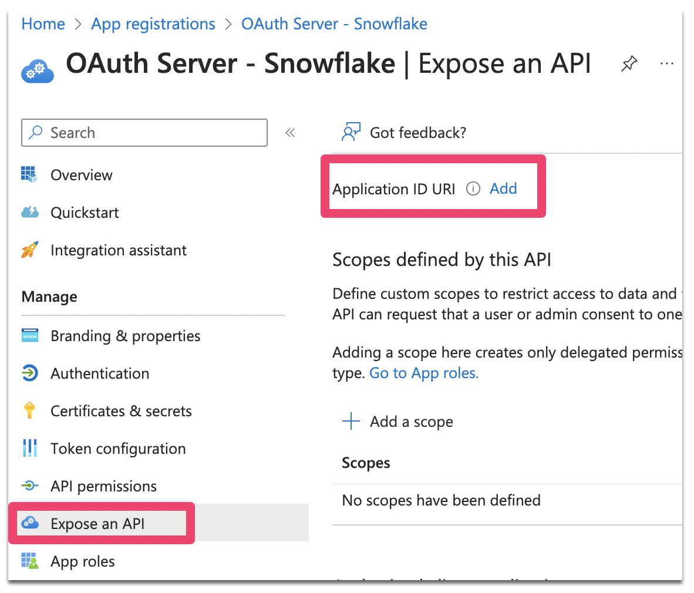694x593 pixels.
Task: Click the App roles icon in sidebar
Action: [x=30, y=561]
